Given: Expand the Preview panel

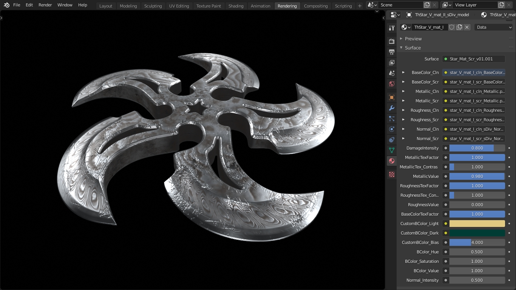Looking at the screenshot, I should [413, 39].
